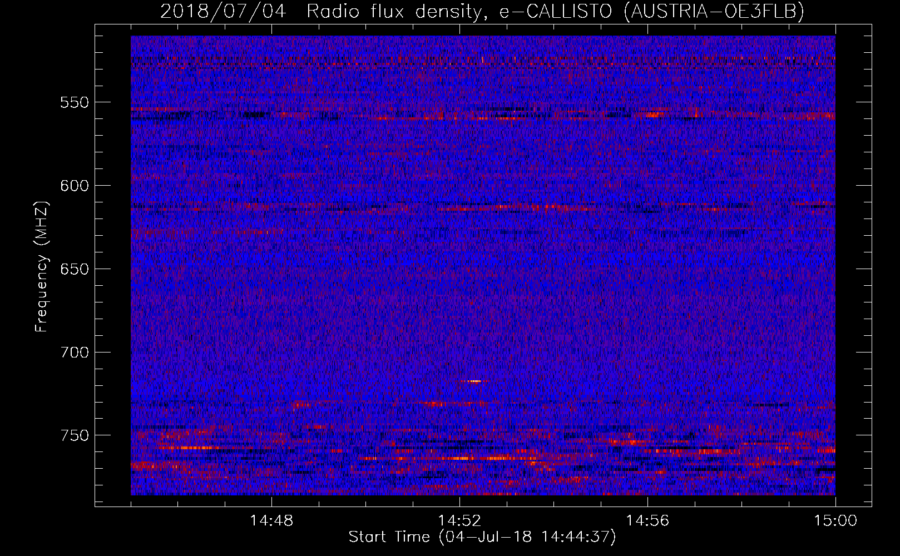Click the 700 frequency tick label
This screenshot has width=900, height=556.
click(75, 353)
